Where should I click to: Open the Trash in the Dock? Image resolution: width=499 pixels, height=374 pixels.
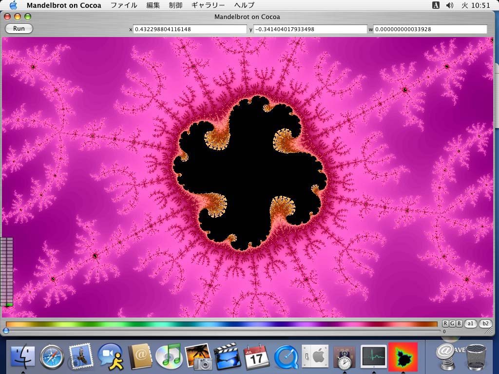pos(477,356)
